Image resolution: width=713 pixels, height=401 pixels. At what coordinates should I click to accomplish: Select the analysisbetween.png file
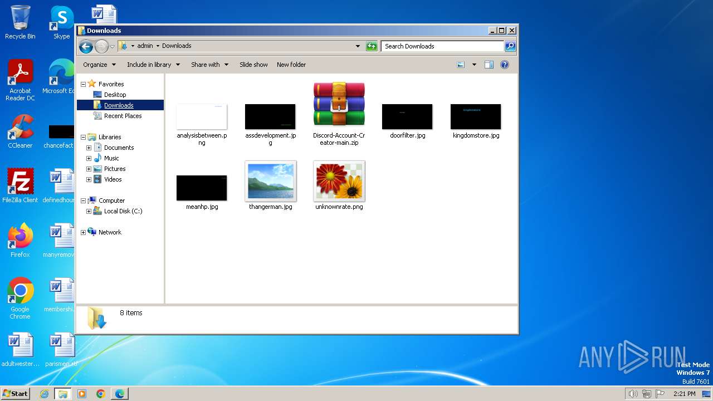[x=202, y=124]
